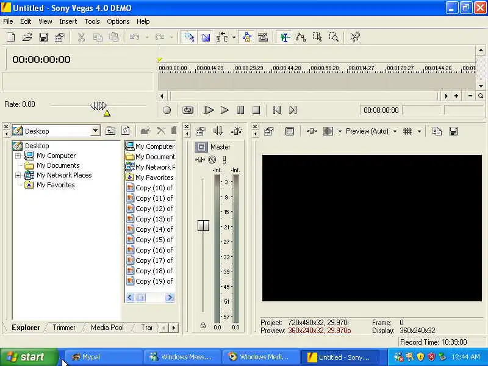
Task: Open the Insert menu
Action: (68, 21)
